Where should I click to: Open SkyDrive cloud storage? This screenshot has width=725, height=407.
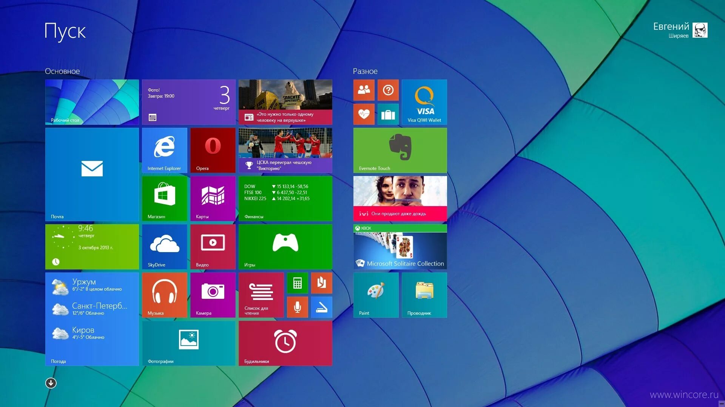(x=165, y=246)
